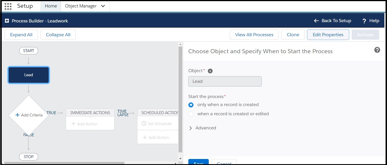Click the Object field showing Lead
The image size is (387, 165).
point(225,81)
